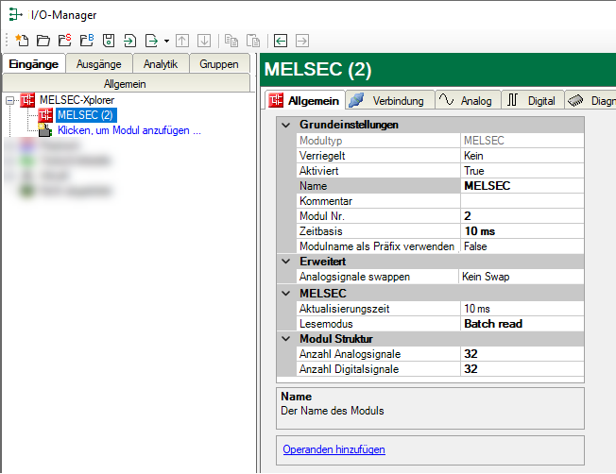Collapse the MELSEC property section
This screenshot has width=616, height=474.
pyautogui.click(x=286, y=294)
